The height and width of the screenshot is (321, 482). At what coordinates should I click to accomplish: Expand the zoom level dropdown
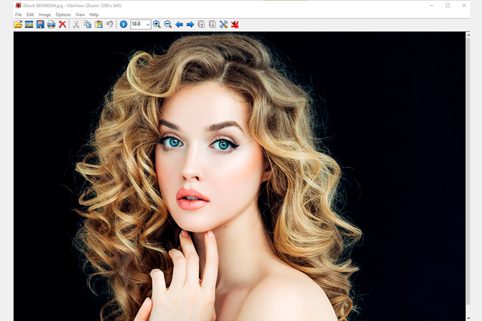coord(148,24)
